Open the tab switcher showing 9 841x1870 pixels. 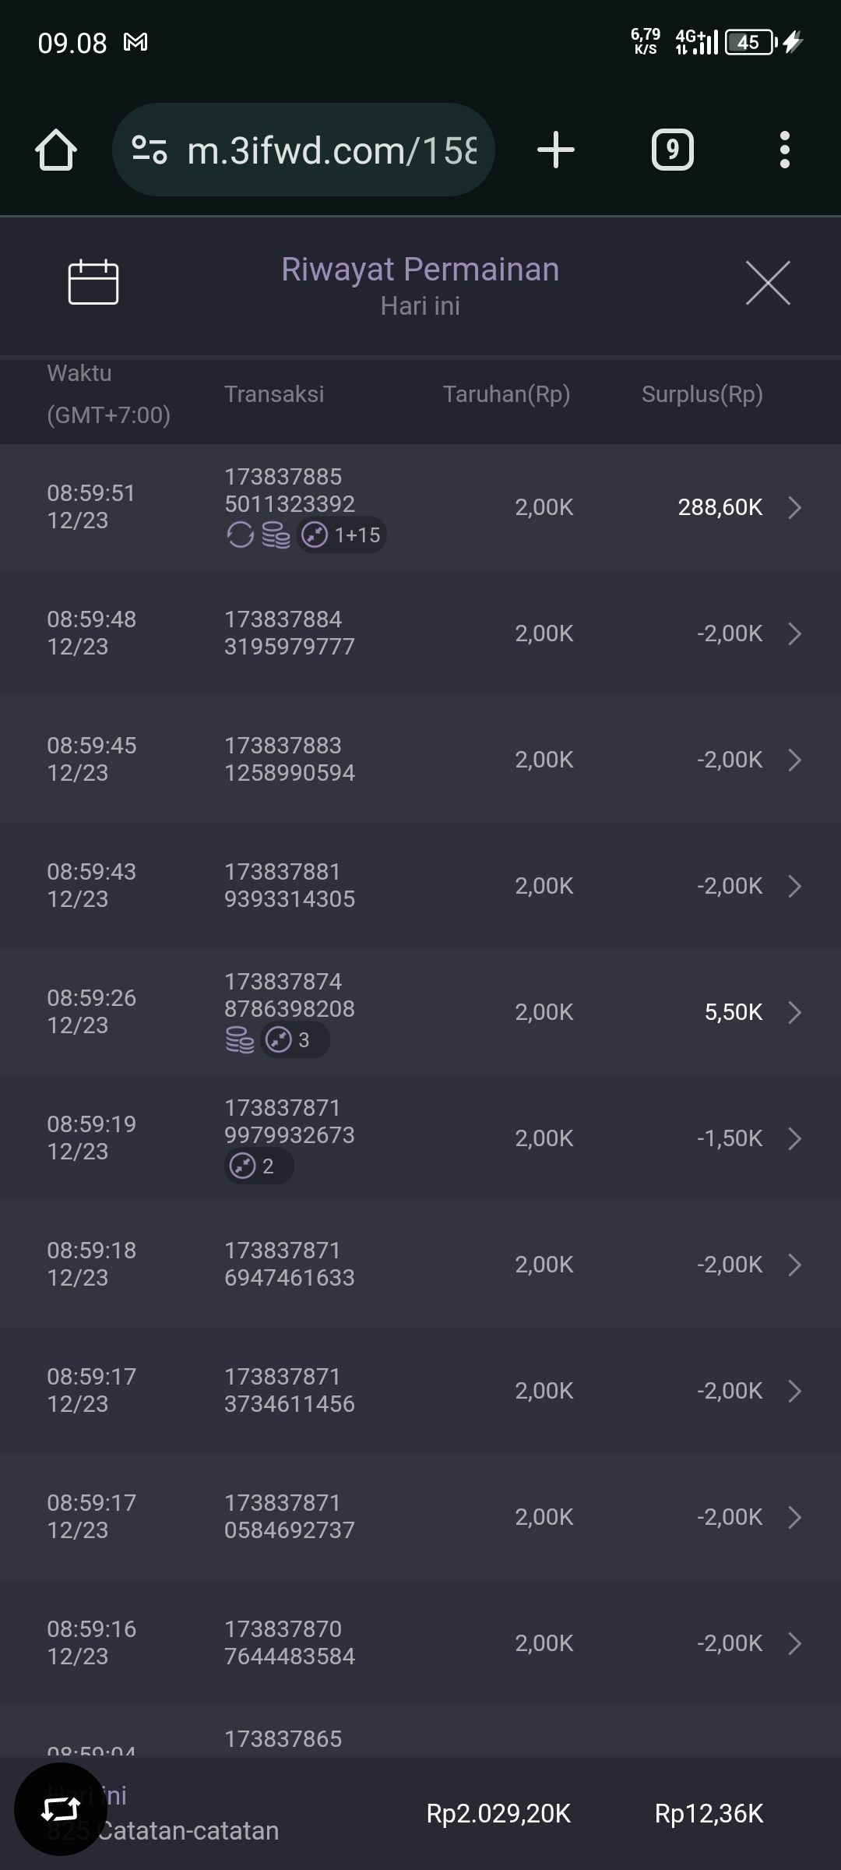pos(672,150)
